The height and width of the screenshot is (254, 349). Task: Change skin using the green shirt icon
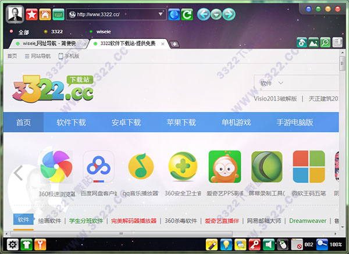[x=27, y=245]
